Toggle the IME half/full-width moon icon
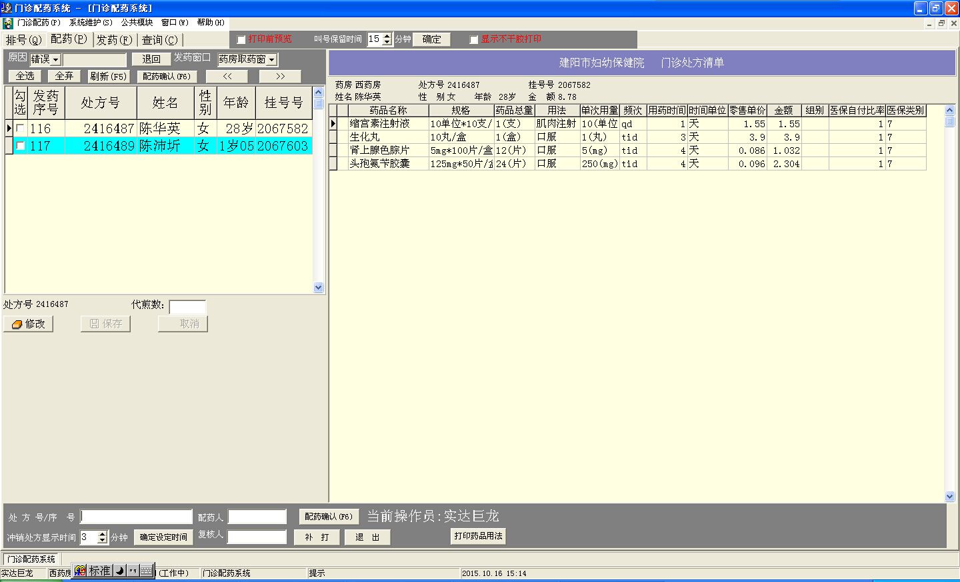Screen dimensions: 960x582 coord(119,571)
